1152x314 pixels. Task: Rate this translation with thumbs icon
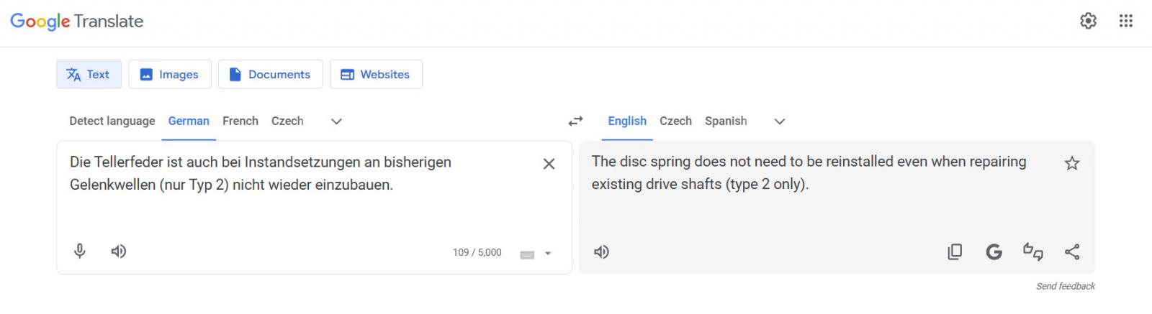point(1033,251)
